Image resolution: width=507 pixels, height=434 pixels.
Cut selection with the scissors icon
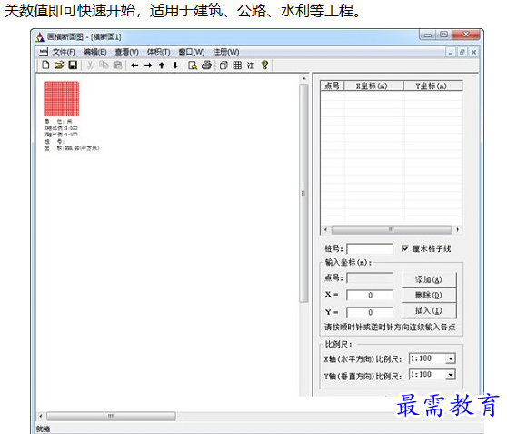[90, 66]
